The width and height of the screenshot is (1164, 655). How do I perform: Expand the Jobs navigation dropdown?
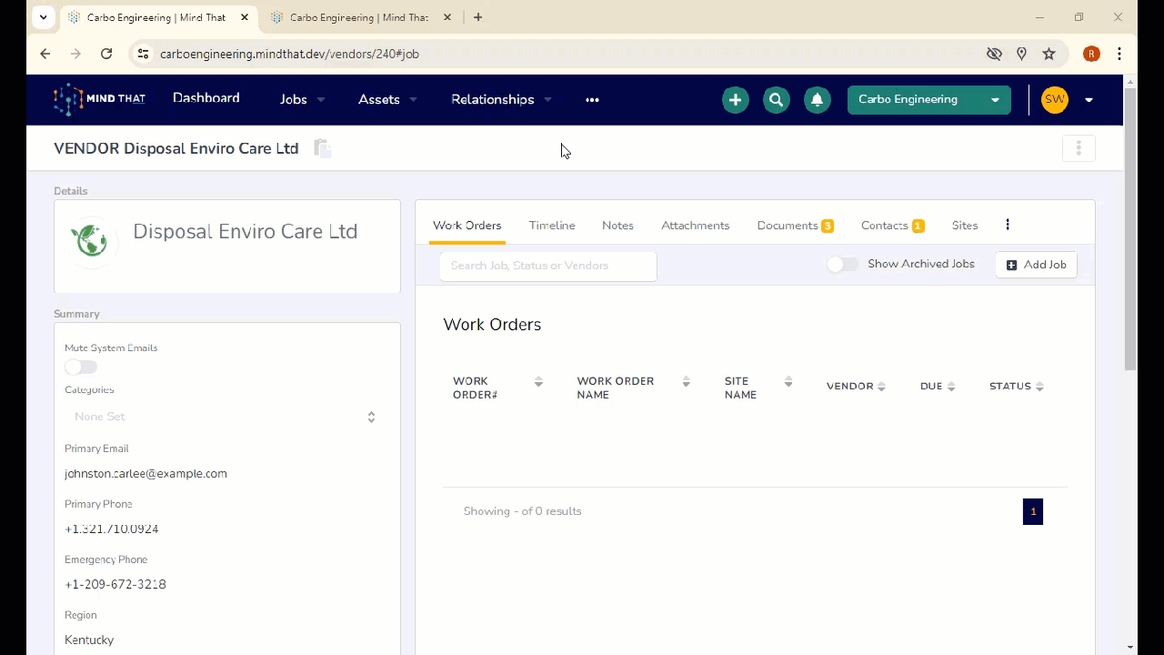302,99
